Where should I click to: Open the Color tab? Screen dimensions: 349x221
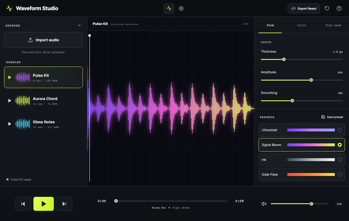point(302,25)
